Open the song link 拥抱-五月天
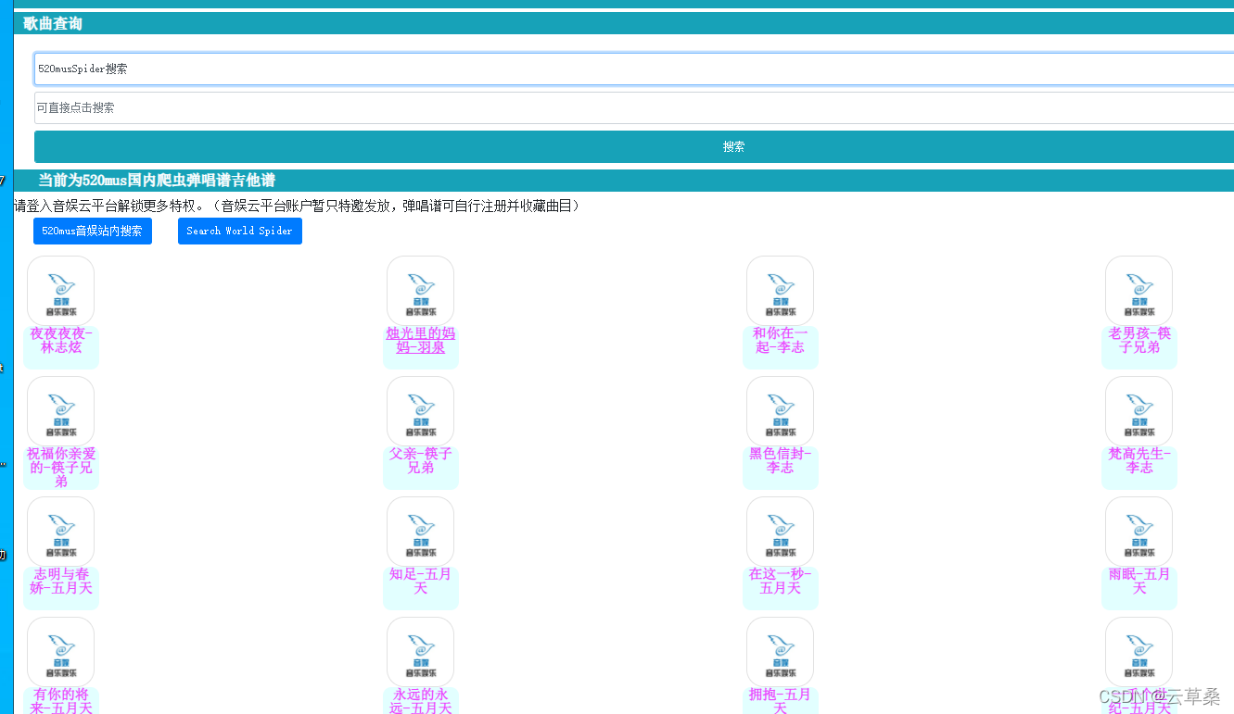The image size is (1234, 714). [x=780, y=701]
